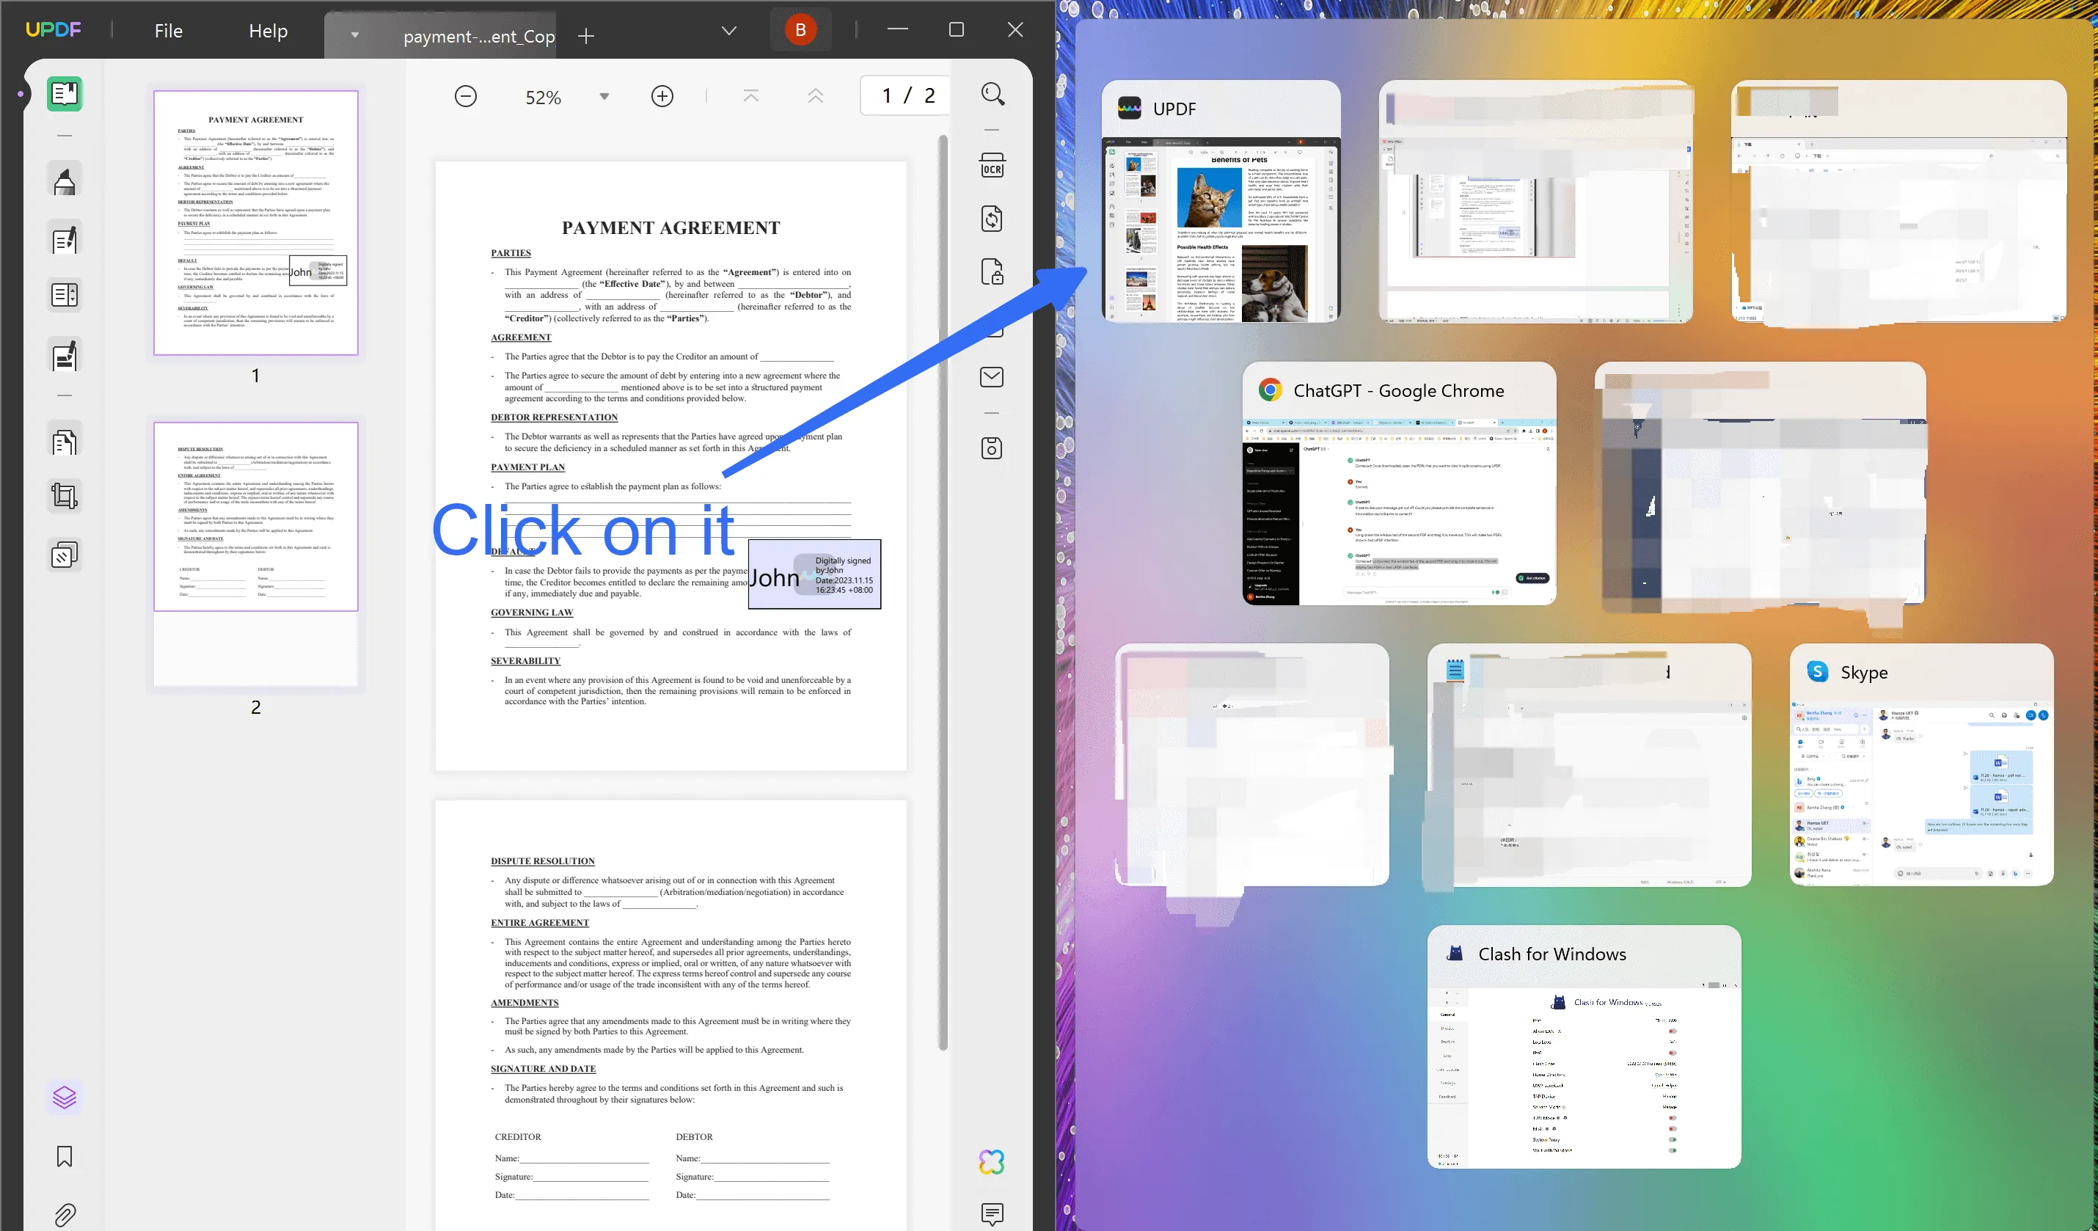
Task: Click the OCR tool icon in sidebar
Action: click(x=993, y=169)
